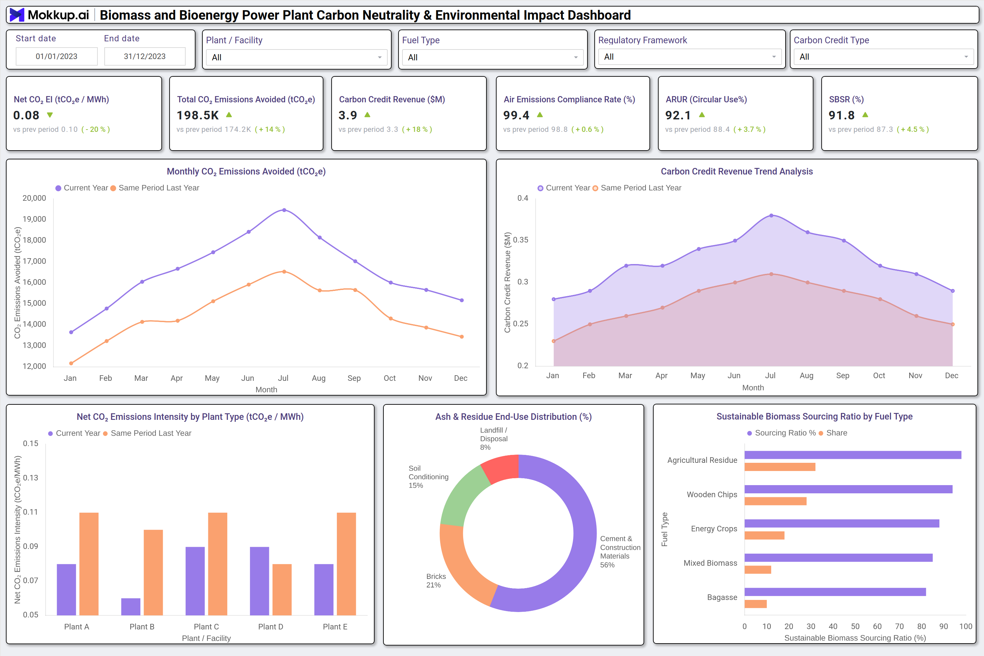The height and width of the screenshot is (656, 984).
Task: Toggle Current Year legend in Emissions Intensity chart
Action: pos(74,433)
